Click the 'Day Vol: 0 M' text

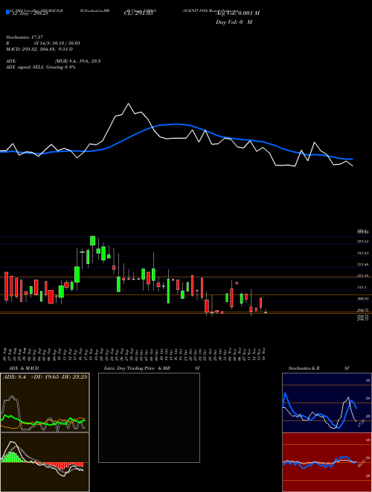click(x=234, y=22)
